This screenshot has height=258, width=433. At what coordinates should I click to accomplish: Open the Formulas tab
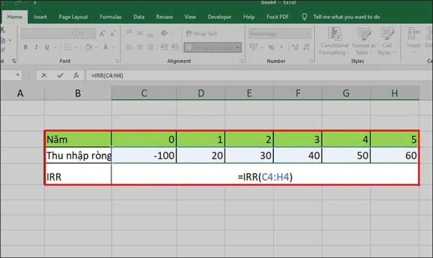[x=110, y=17]
